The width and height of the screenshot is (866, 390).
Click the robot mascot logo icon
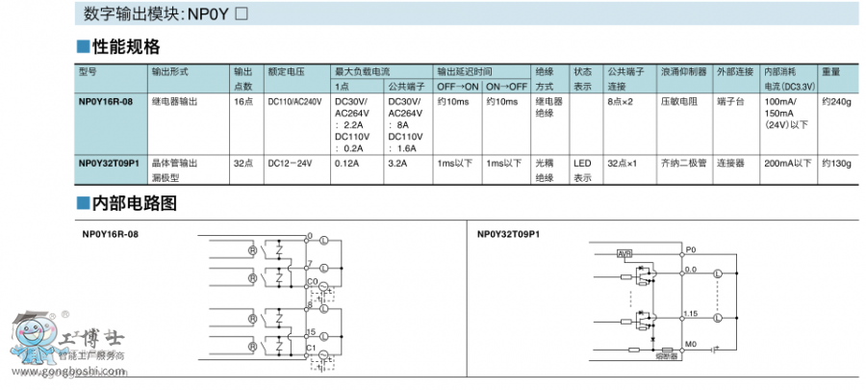click(29, 339)
